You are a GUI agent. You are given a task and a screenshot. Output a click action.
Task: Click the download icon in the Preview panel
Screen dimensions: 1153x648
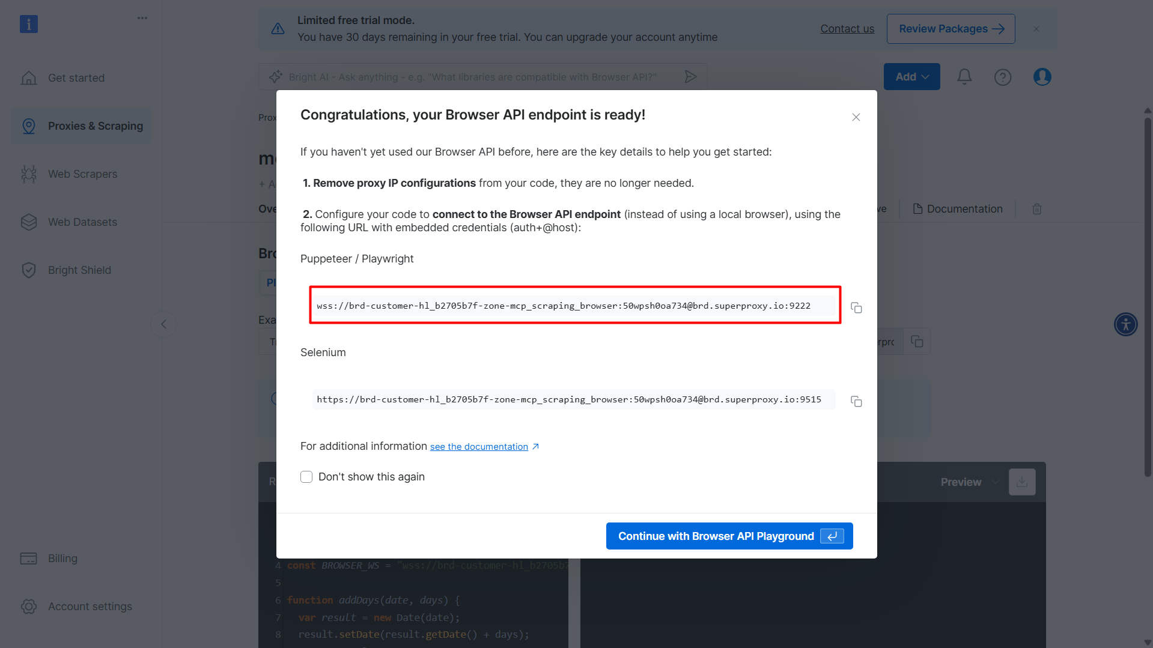1021,482
